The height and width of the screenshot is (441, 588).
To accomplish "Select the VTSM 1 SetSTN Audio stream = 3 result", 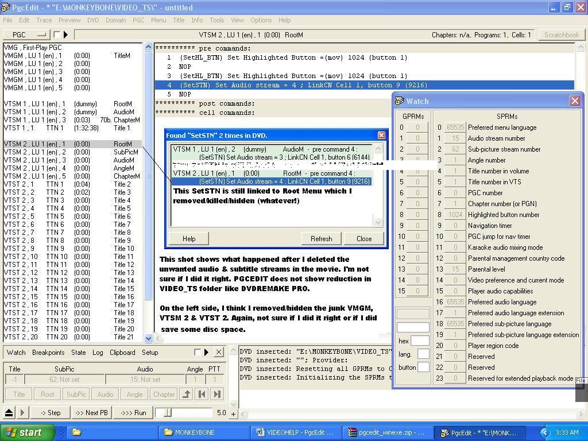I will click(272, 153).
